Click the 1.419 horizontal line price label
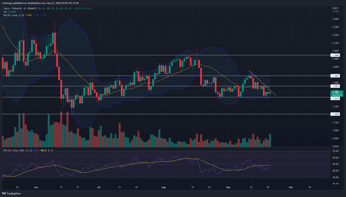 (x=335, y=98)
